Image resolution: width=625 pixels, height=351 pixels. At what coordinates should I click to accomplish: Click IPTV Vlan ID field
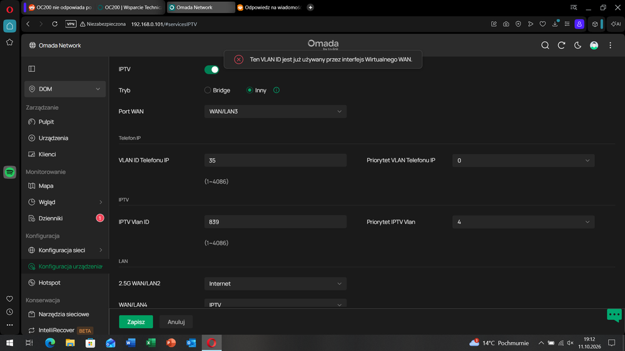275,222
